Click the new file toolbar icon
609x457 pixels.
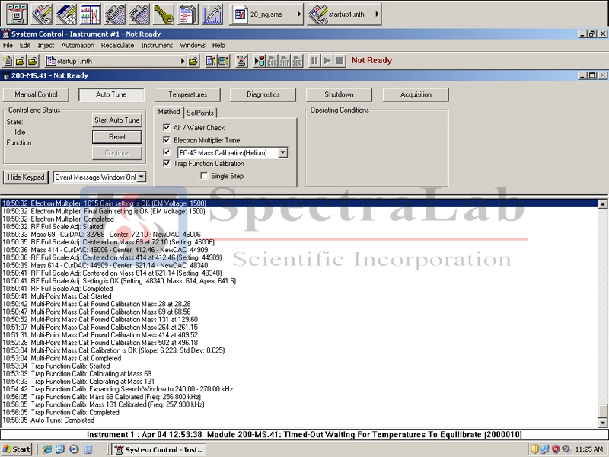pyautogui.click(x=8, y=61)
